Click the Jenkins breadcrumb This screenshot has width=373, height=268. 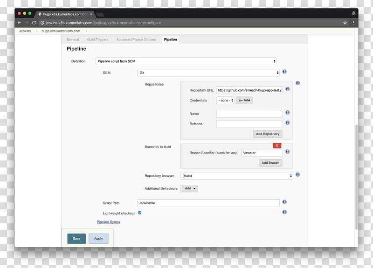[x=25, y=31]
